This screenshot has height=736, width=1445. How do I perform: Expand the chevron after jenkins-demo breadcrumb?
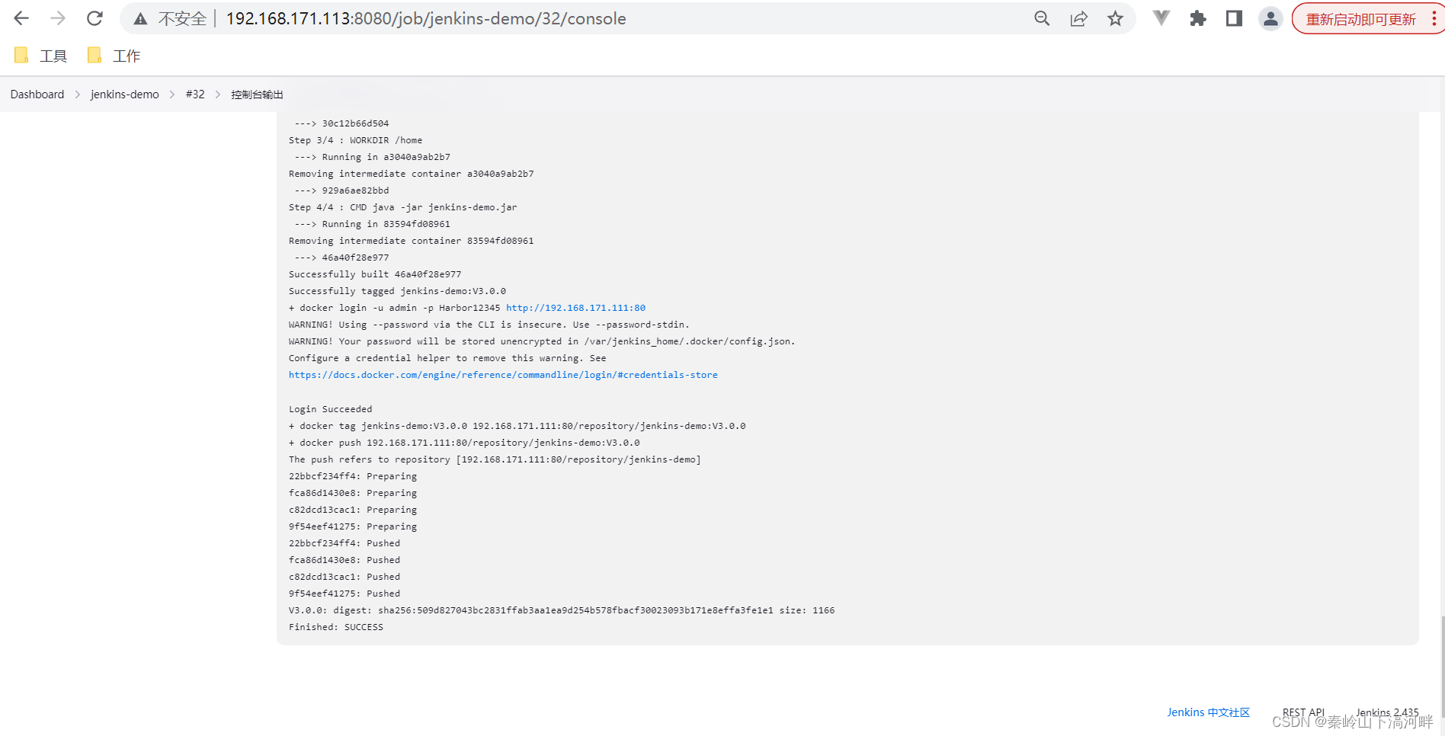coord(174,94)
